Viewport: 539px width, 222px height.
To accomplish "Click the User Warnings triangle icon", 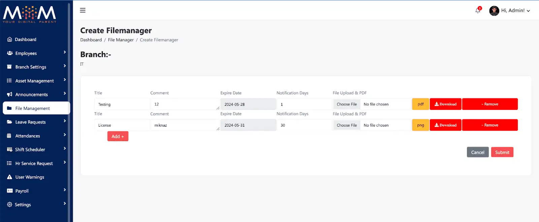I will 9,177.
